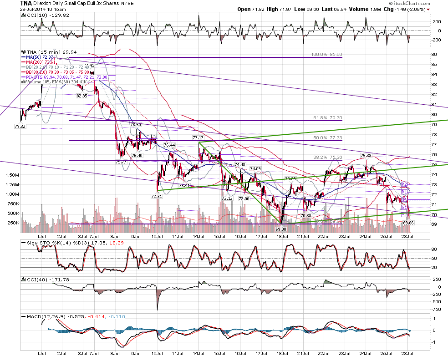Click the 69.00 price low label

click(281, 229)
